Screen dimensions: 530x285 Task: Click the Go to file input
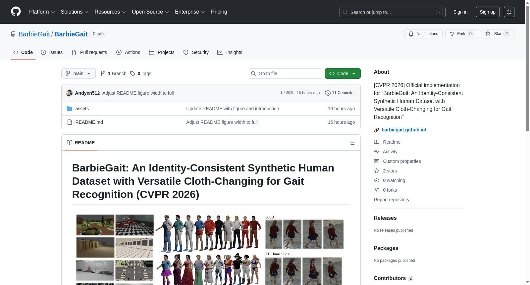coord(285,73)
